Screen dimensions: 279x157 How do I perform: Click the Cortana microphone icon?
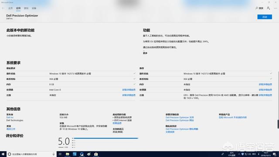click(x=54, y=154)
